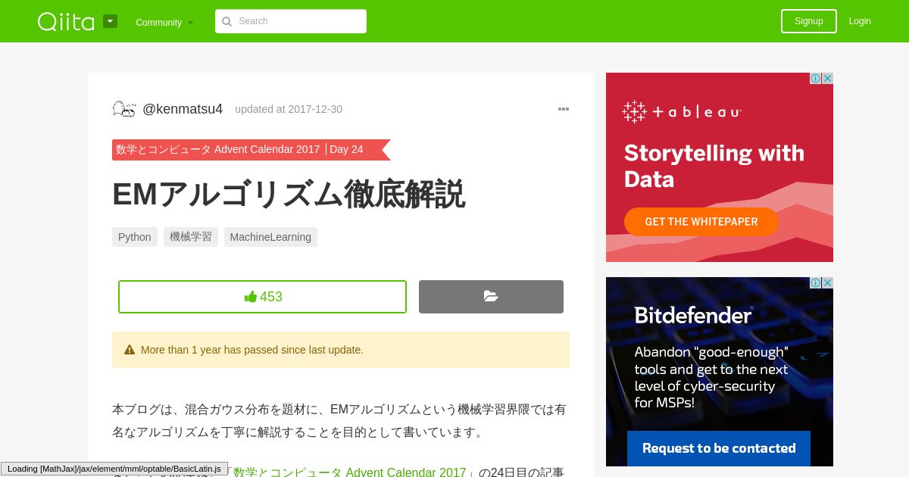This screenshot has height=477, width=909.
Task: Click the warning triangle icon
Action: pos(130,350)
